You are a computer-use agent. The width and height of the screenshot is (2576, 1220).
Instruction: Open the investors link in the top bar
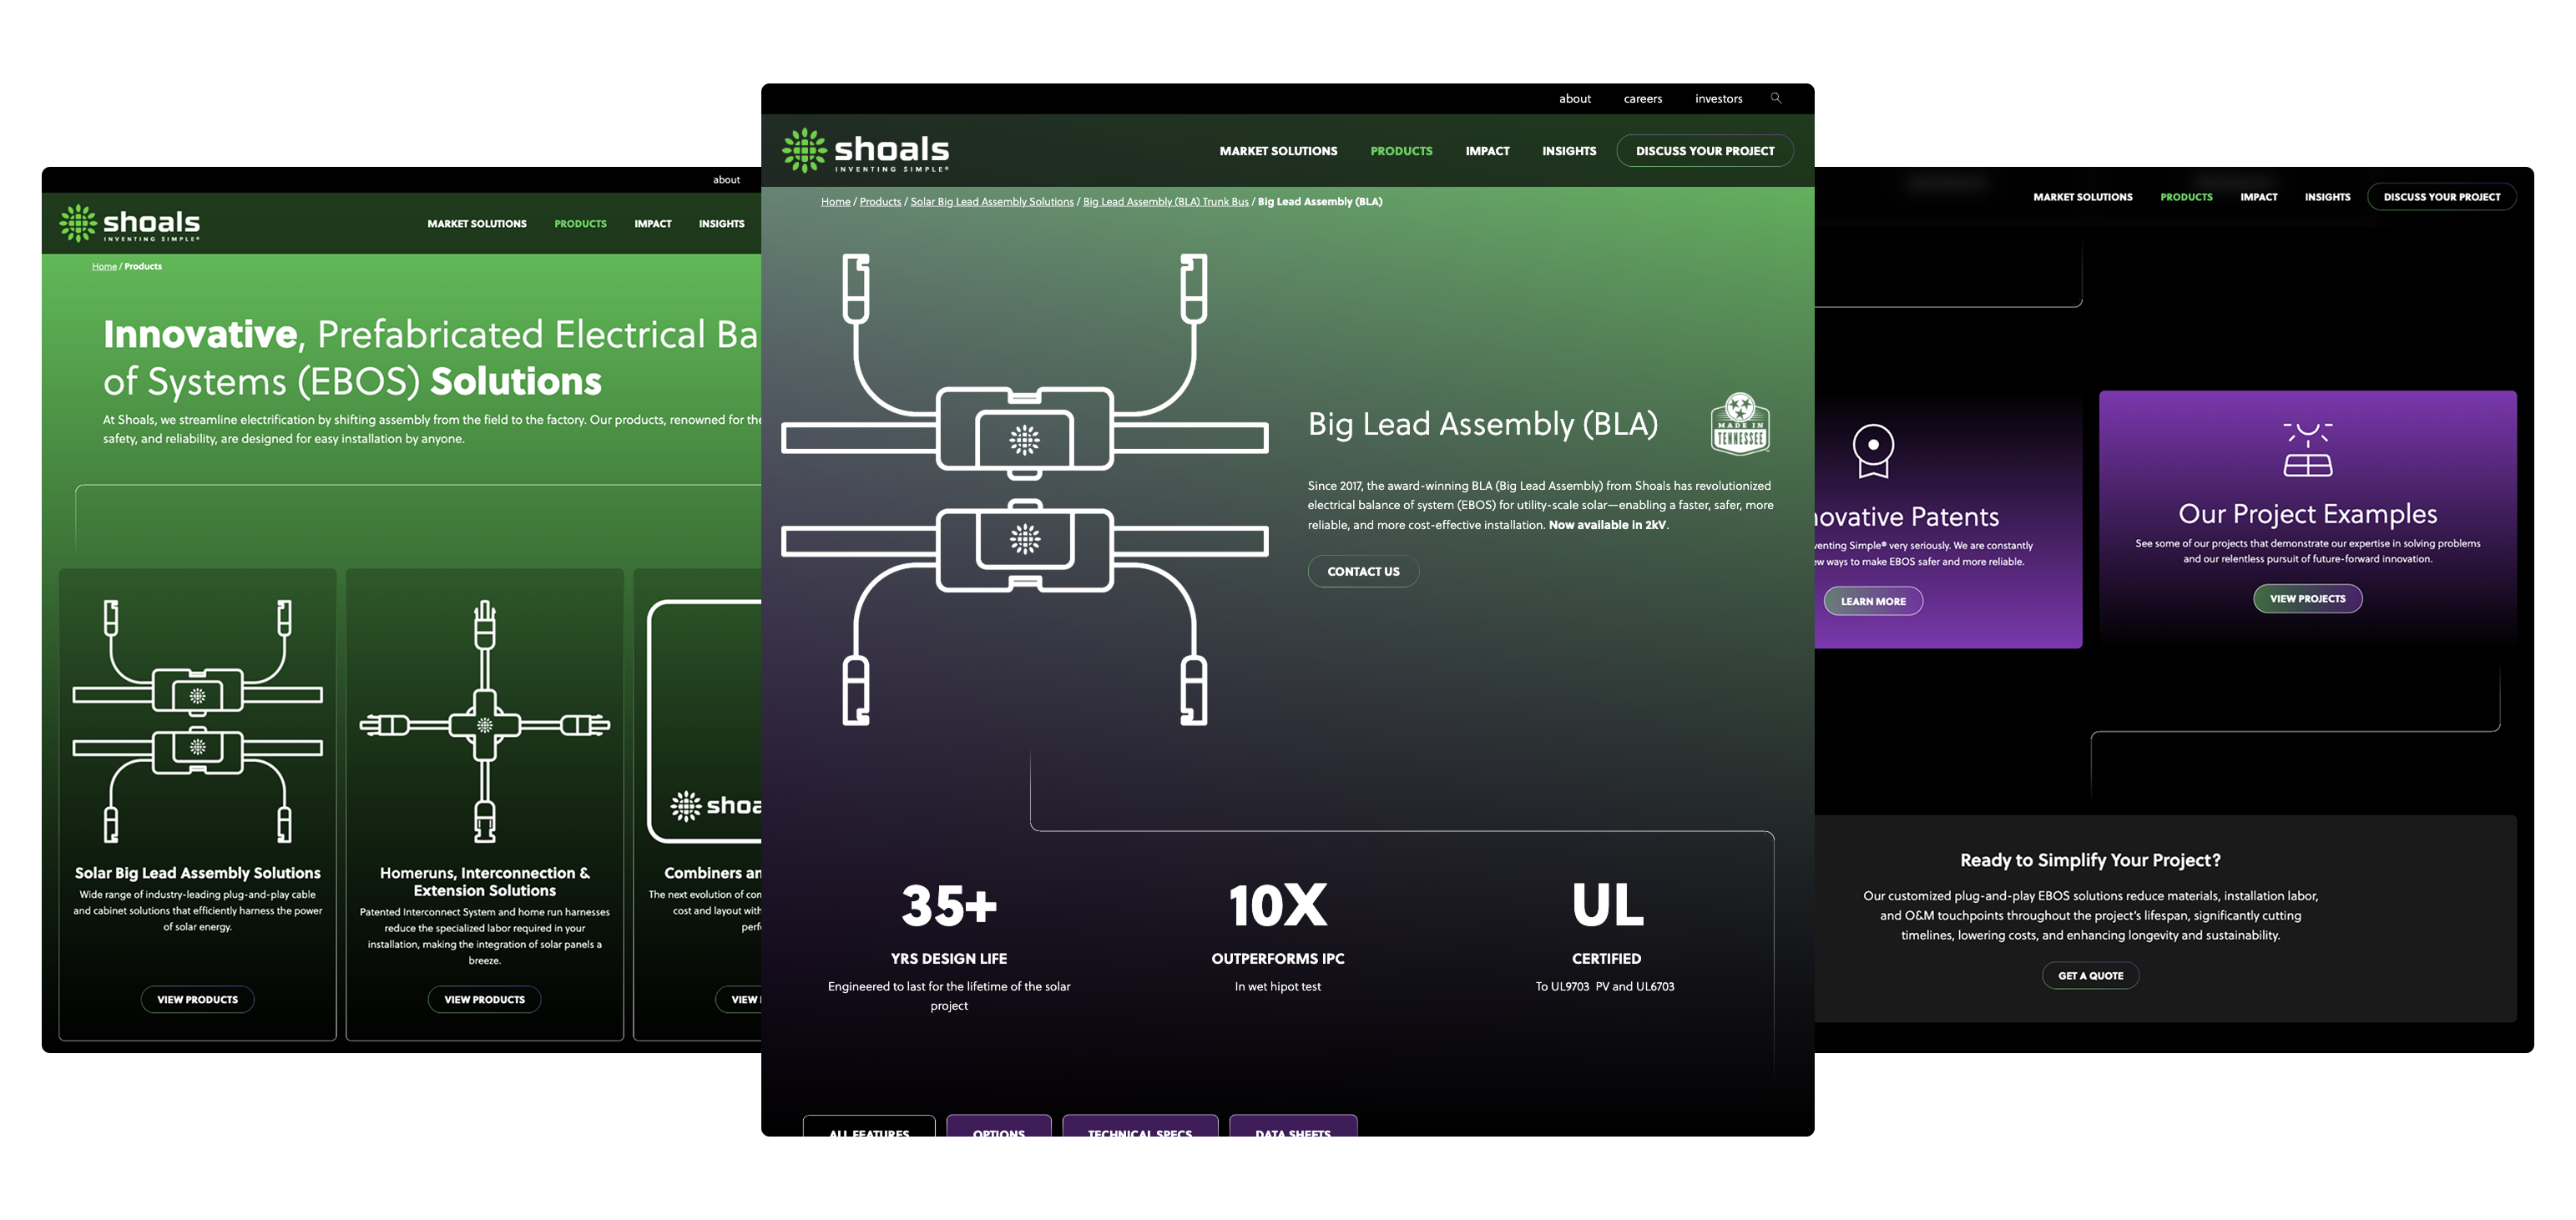[x=1719, y=98]
